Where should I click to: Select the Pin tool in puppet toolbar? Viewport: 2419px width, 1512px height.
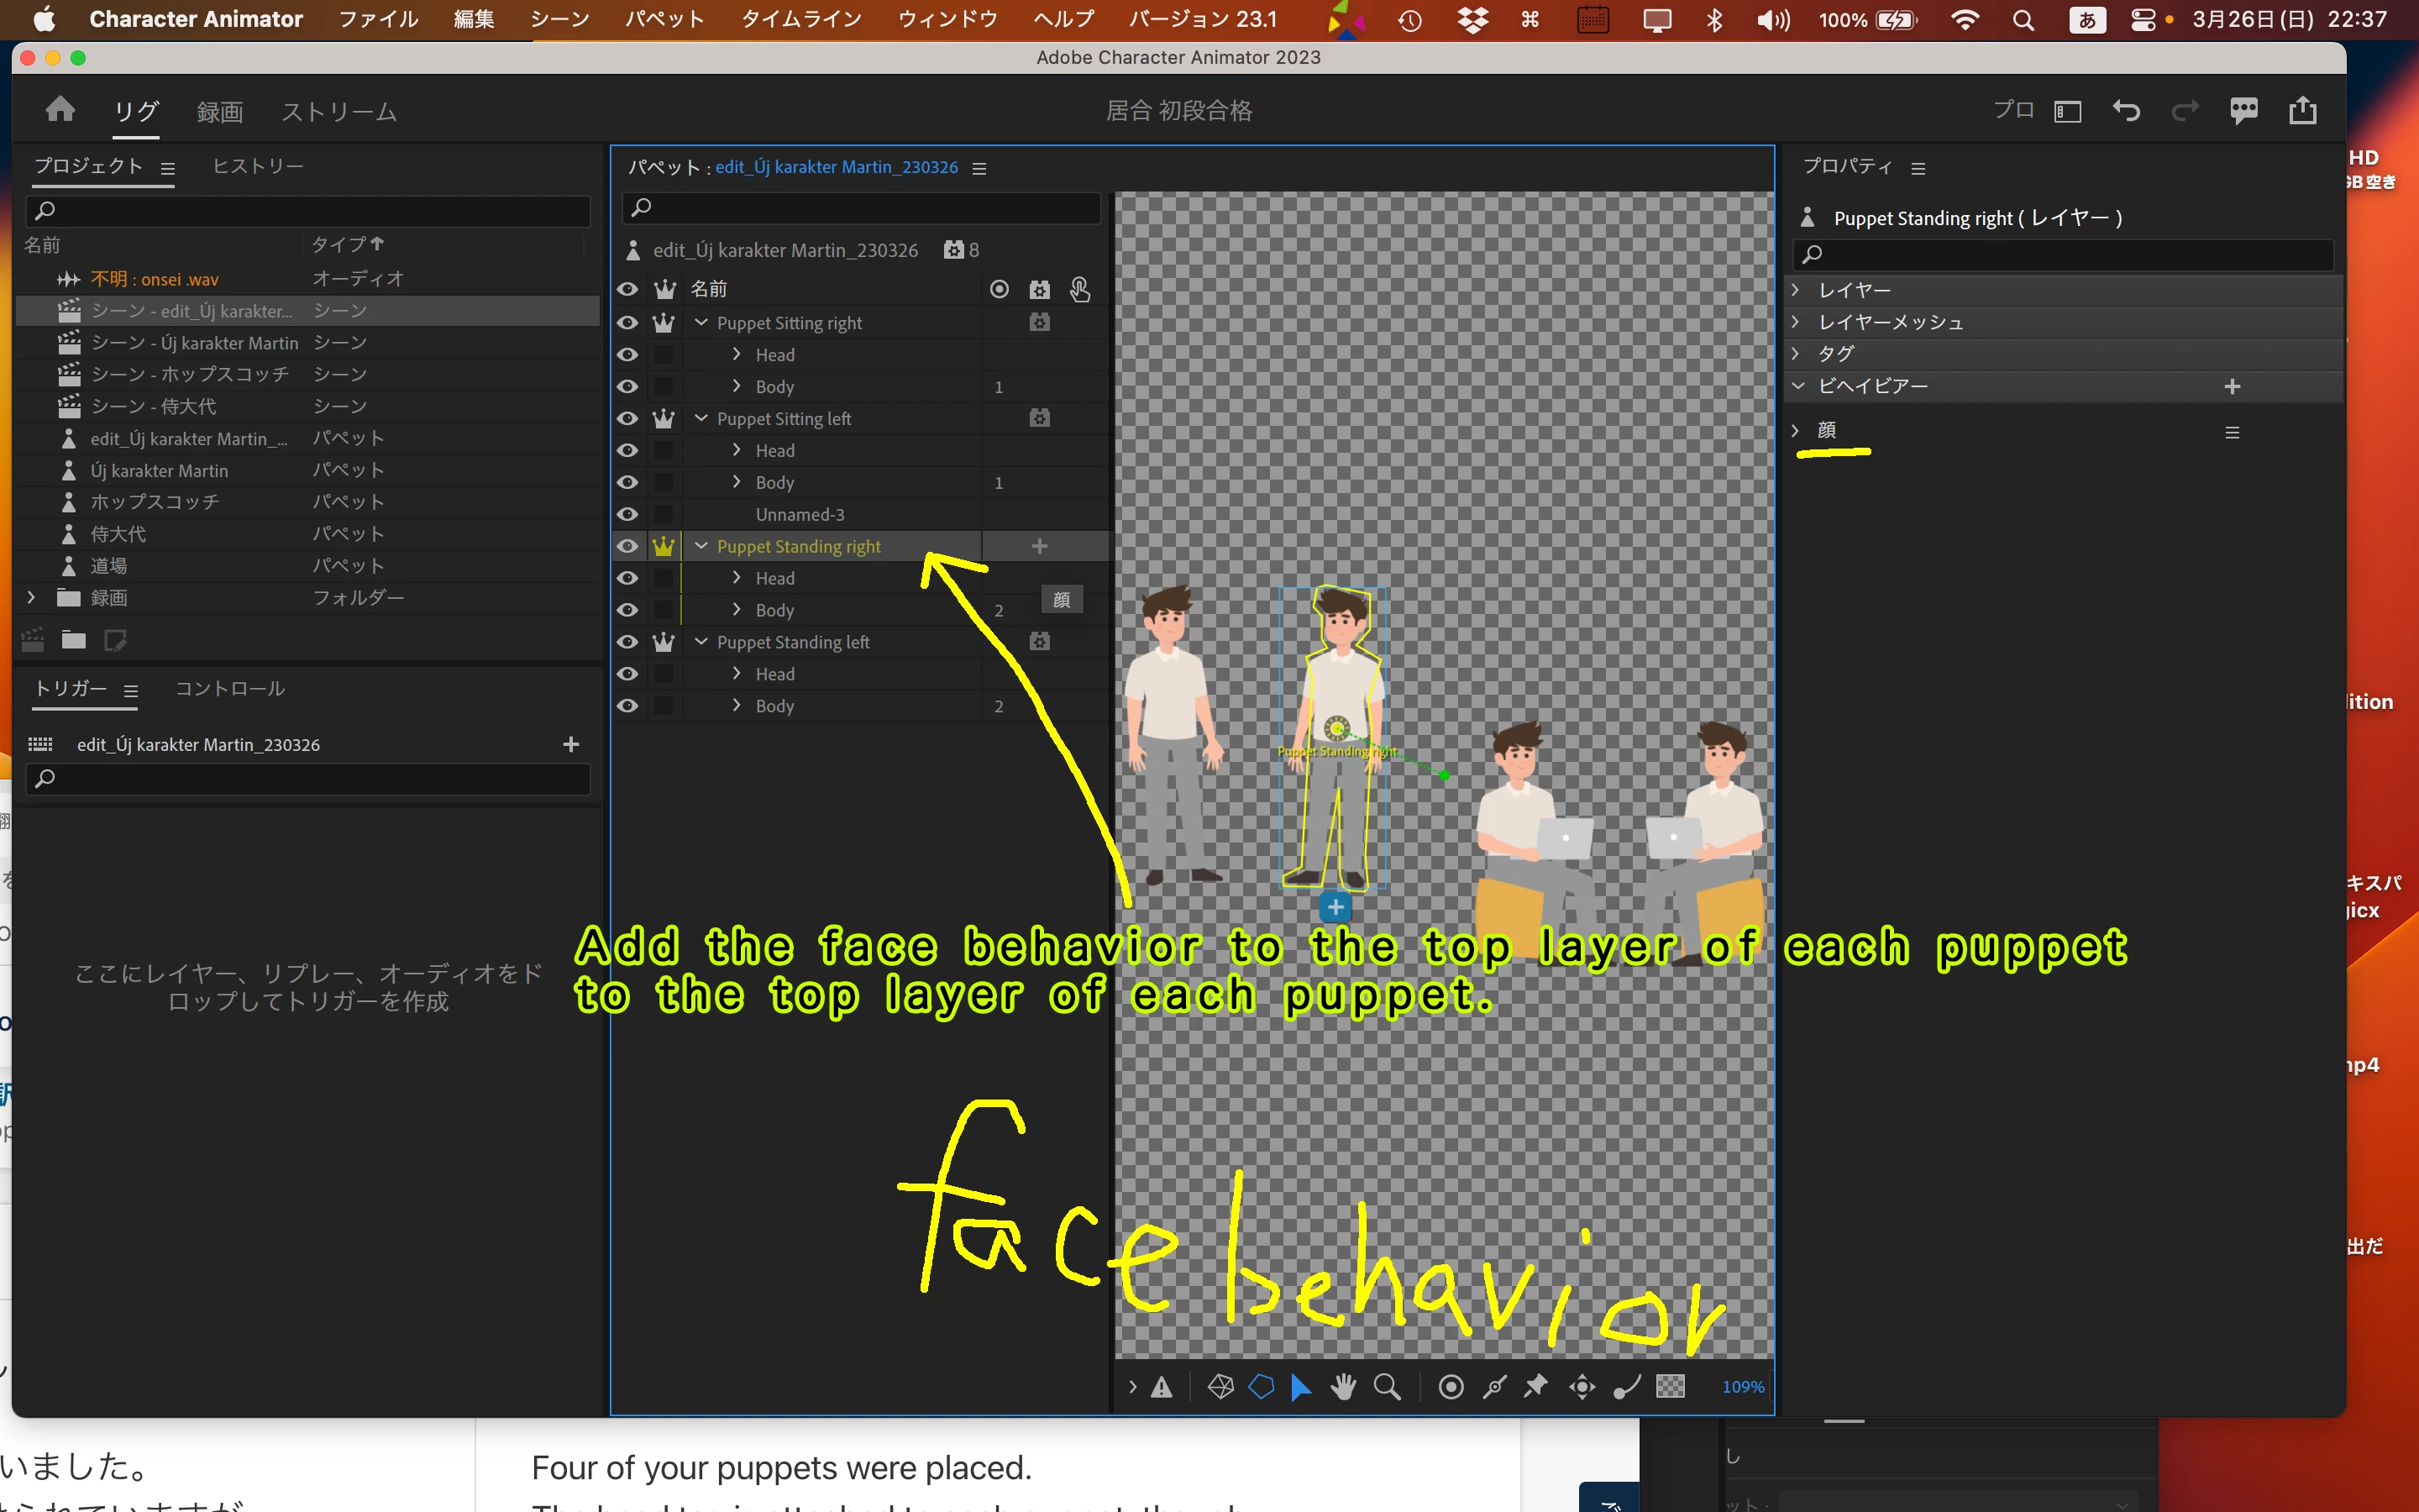(x=1535, y=1387)
